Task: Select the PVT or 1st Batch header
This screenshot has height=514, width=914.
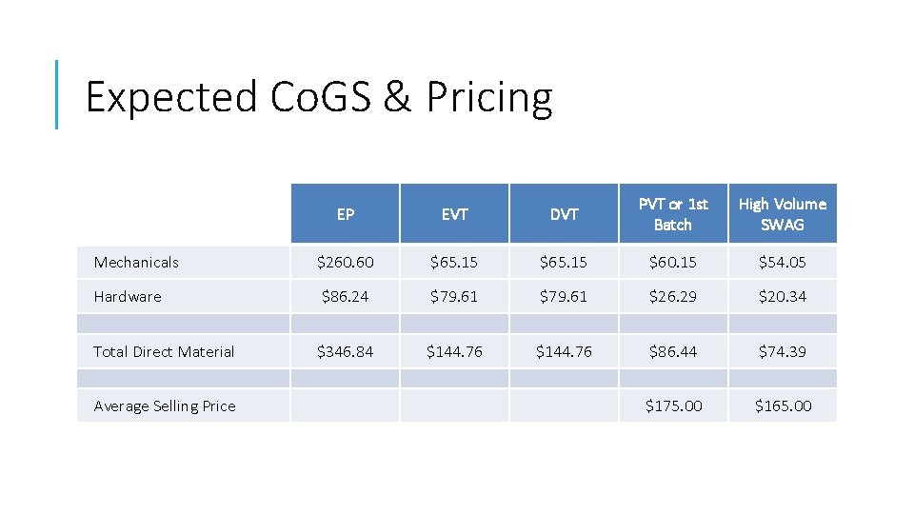Action: pos(673,214)
